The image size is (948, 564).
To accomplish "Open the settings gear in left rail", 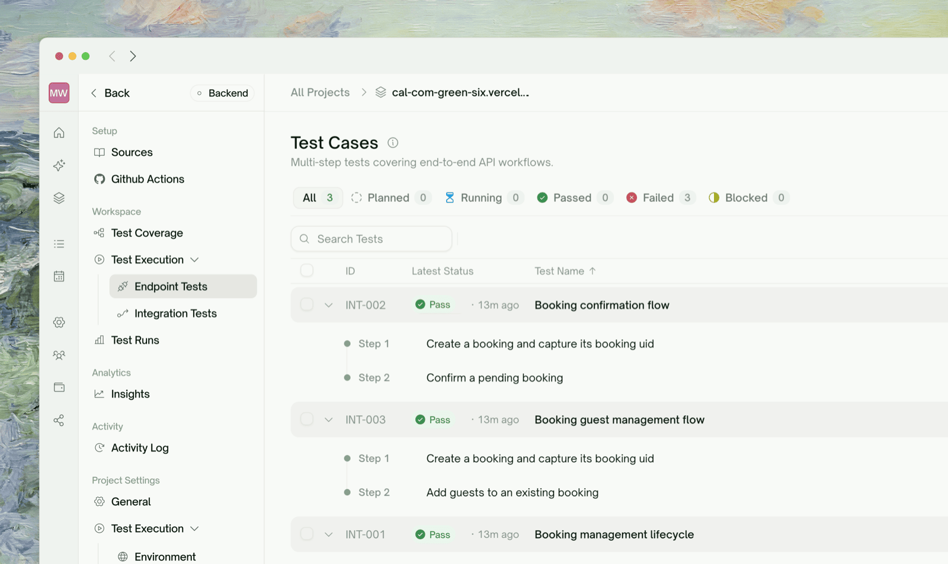I will click(x=59, y=322).
